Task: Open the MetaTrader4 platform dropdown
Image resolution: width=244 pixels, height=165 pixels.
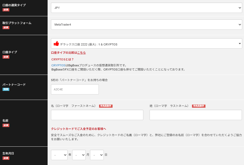Action: point(146,25)
